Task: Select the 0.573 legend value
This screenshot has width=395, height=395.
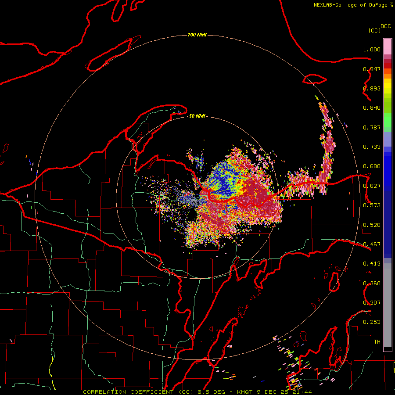Action: coord(372,205)
